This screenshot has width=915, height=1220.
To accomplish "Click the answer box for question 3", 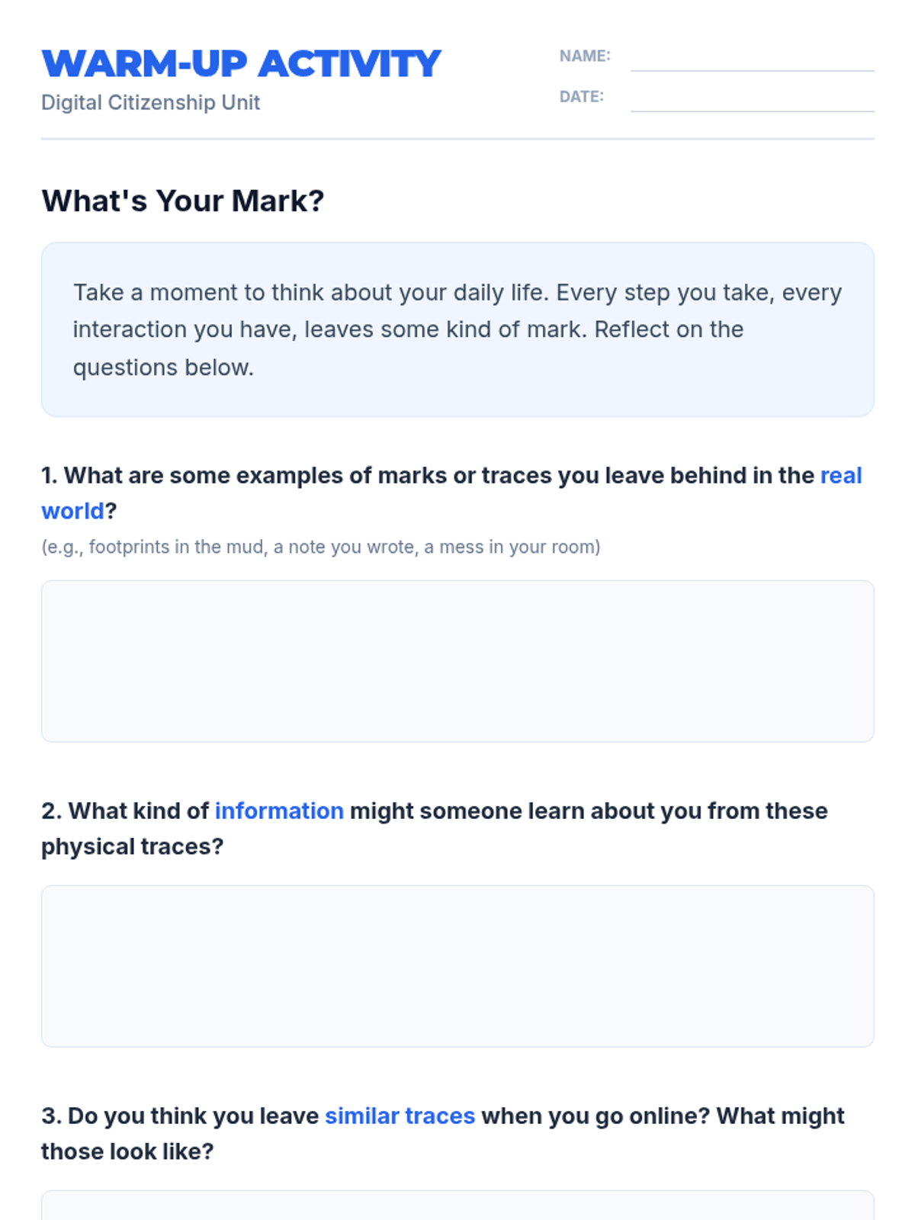I will (x=457, y=1206).
